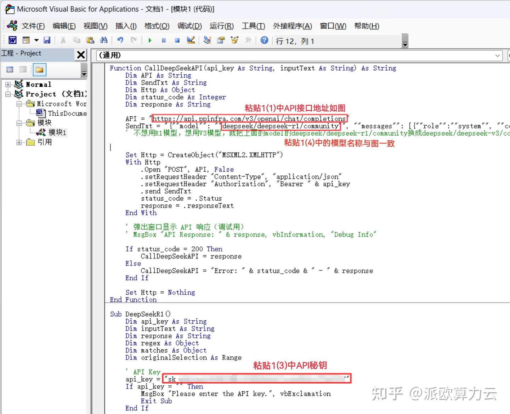510x414 pixels.
Task: Click the line 行 12, 列 1 position indicator
Action: (x=295, y=41)
